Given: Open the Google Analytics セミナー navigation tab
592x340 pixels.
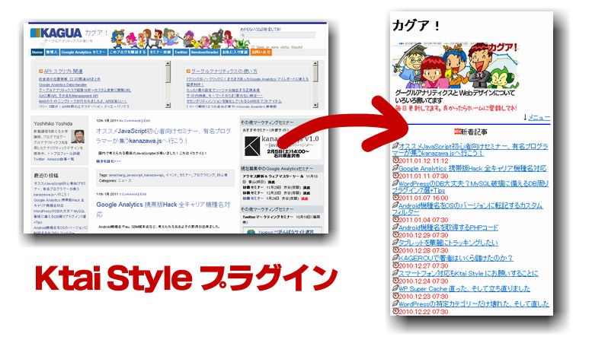Looking at the screenshot, I should (84, 52).
